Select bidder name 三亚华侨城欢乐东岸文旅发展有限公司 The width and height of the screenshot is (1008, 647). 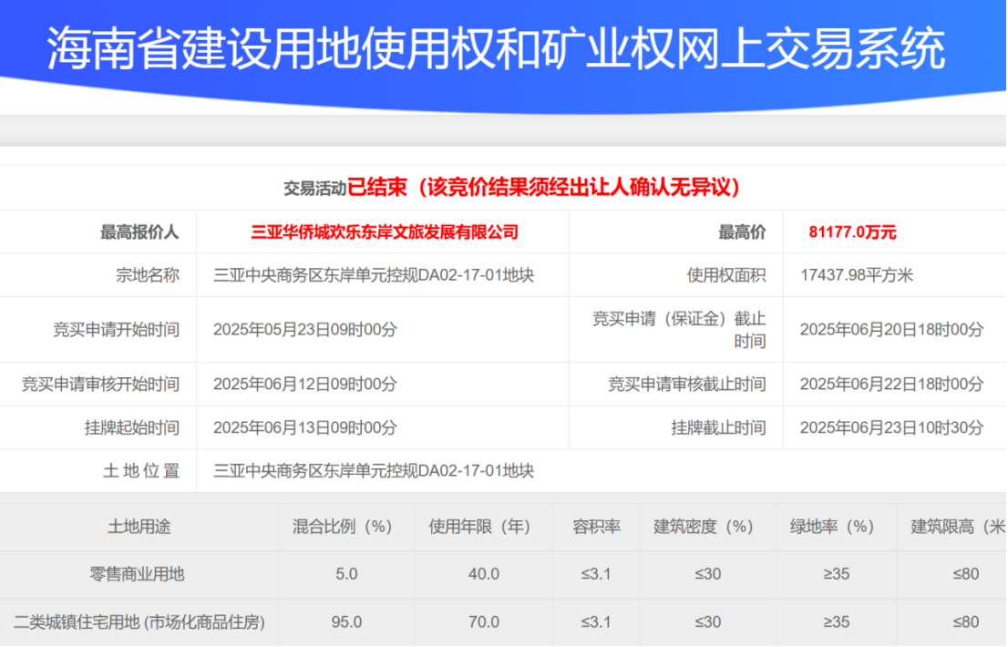[x=385, y=232]
